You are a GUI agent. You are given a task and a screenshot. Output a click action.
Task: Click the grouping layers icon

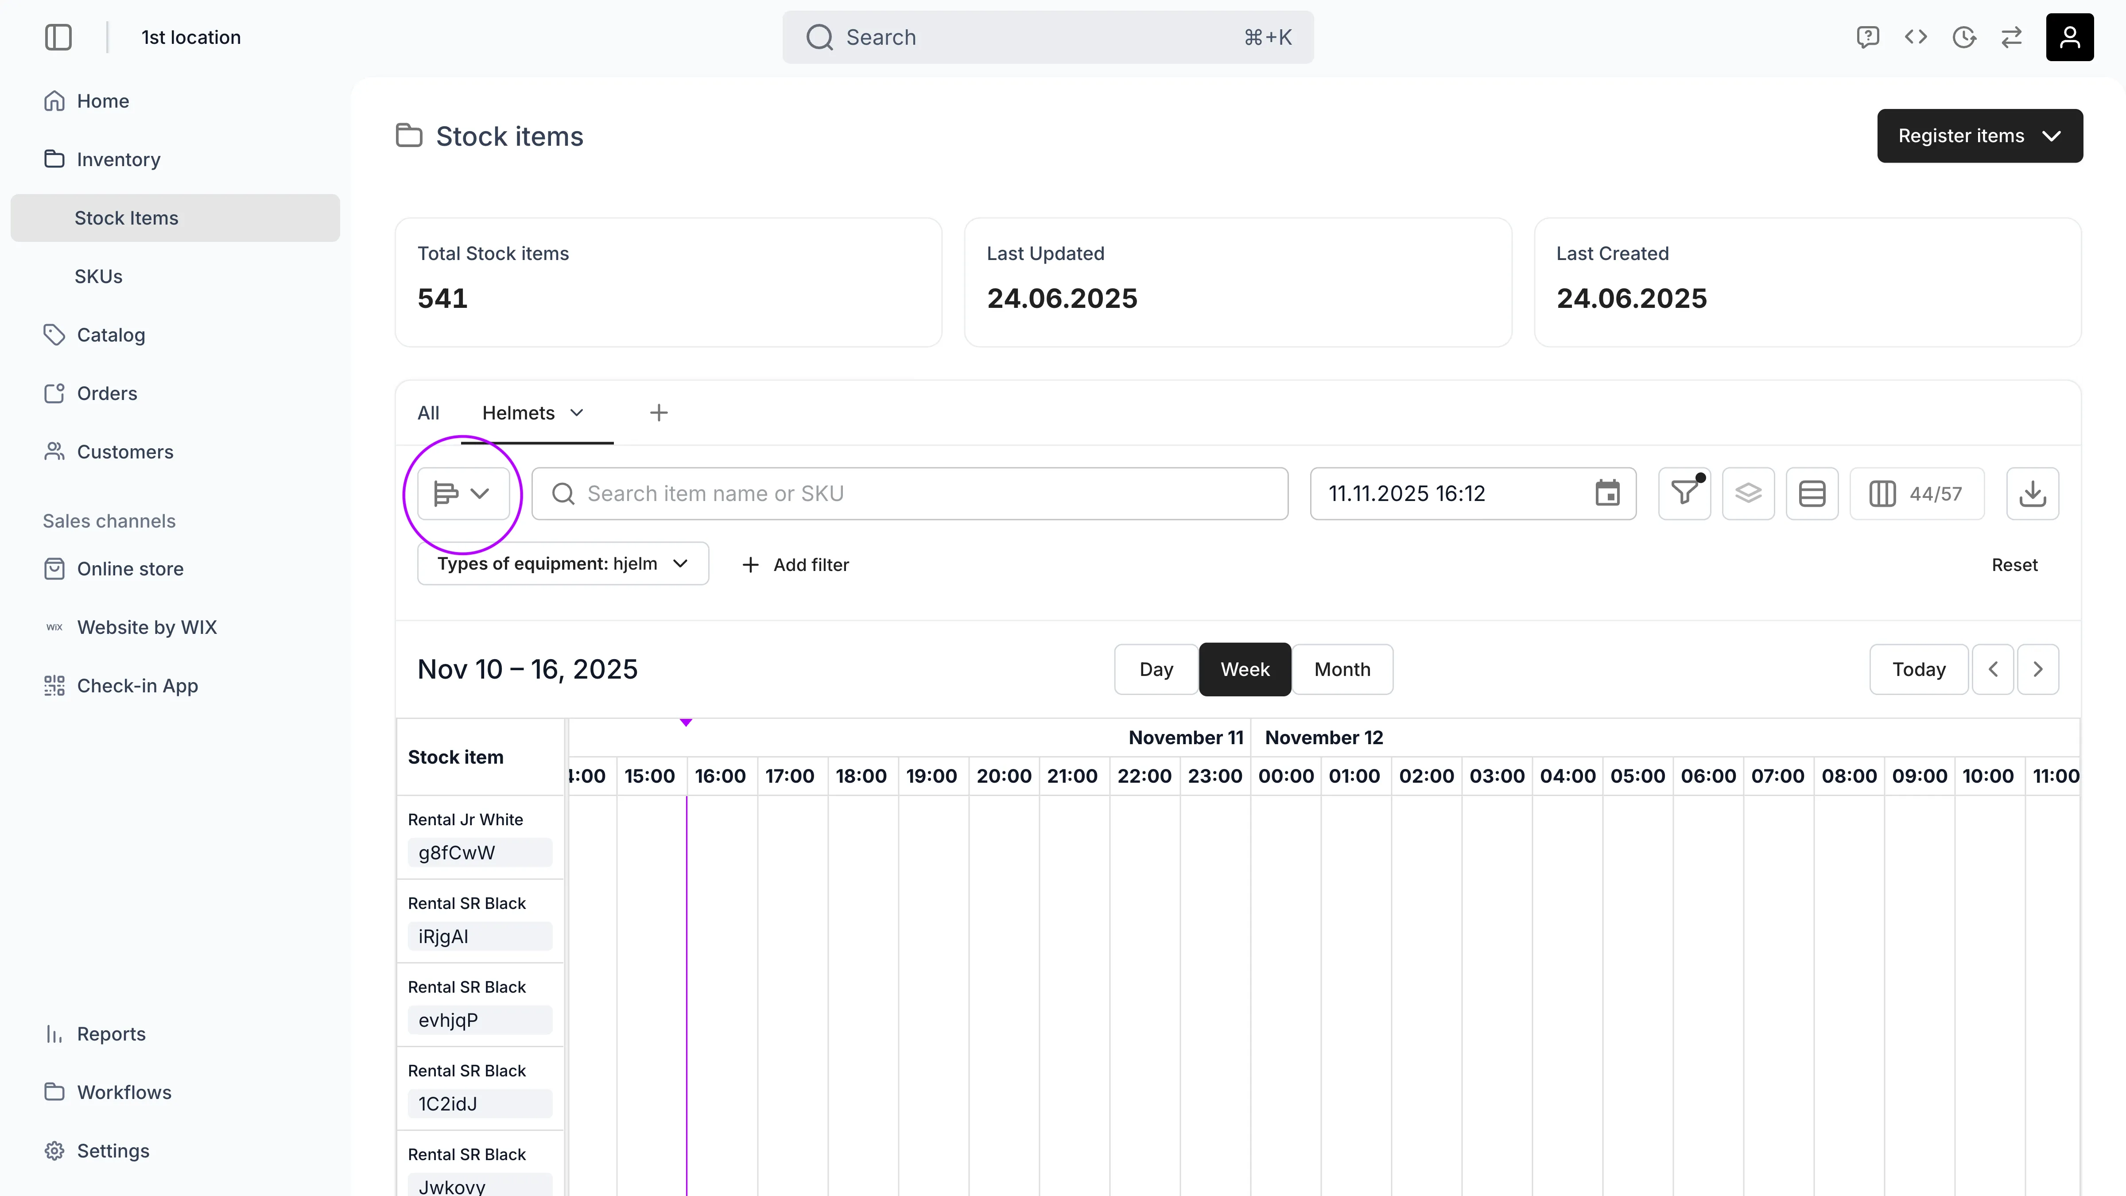(1748, 493)
